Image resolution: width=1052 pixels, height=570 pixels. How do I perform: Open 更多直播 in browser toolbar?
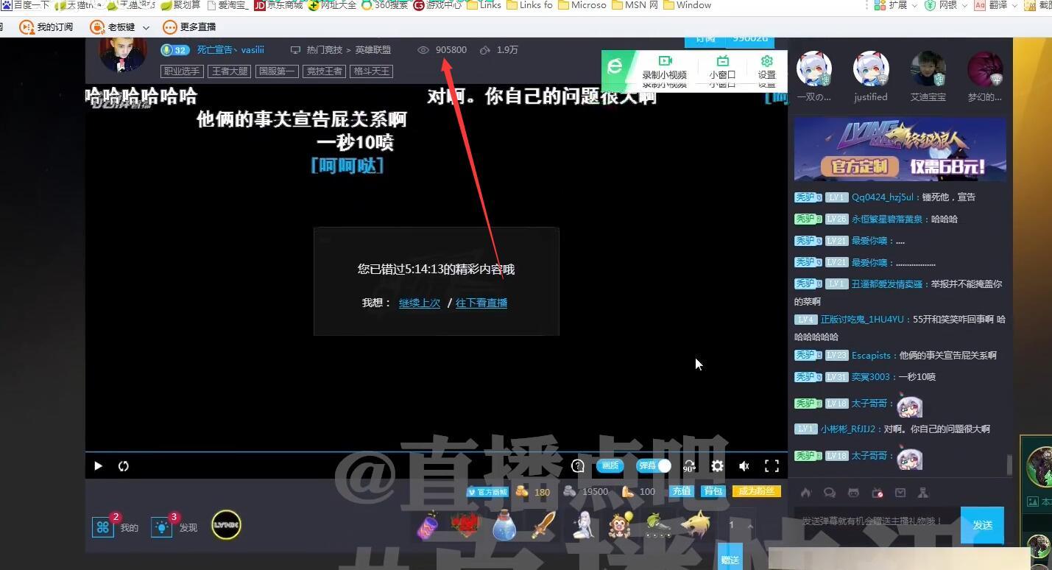(x=190, y=27)
